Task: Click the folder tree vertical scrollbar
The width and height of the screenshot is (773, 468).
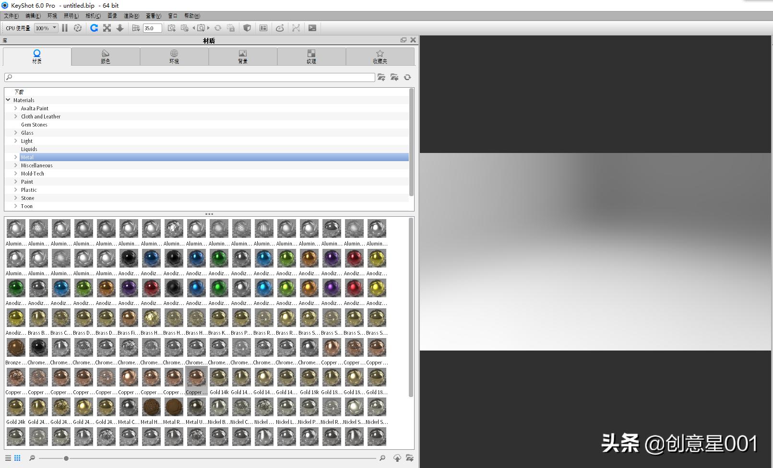Action: coord(411,142)
